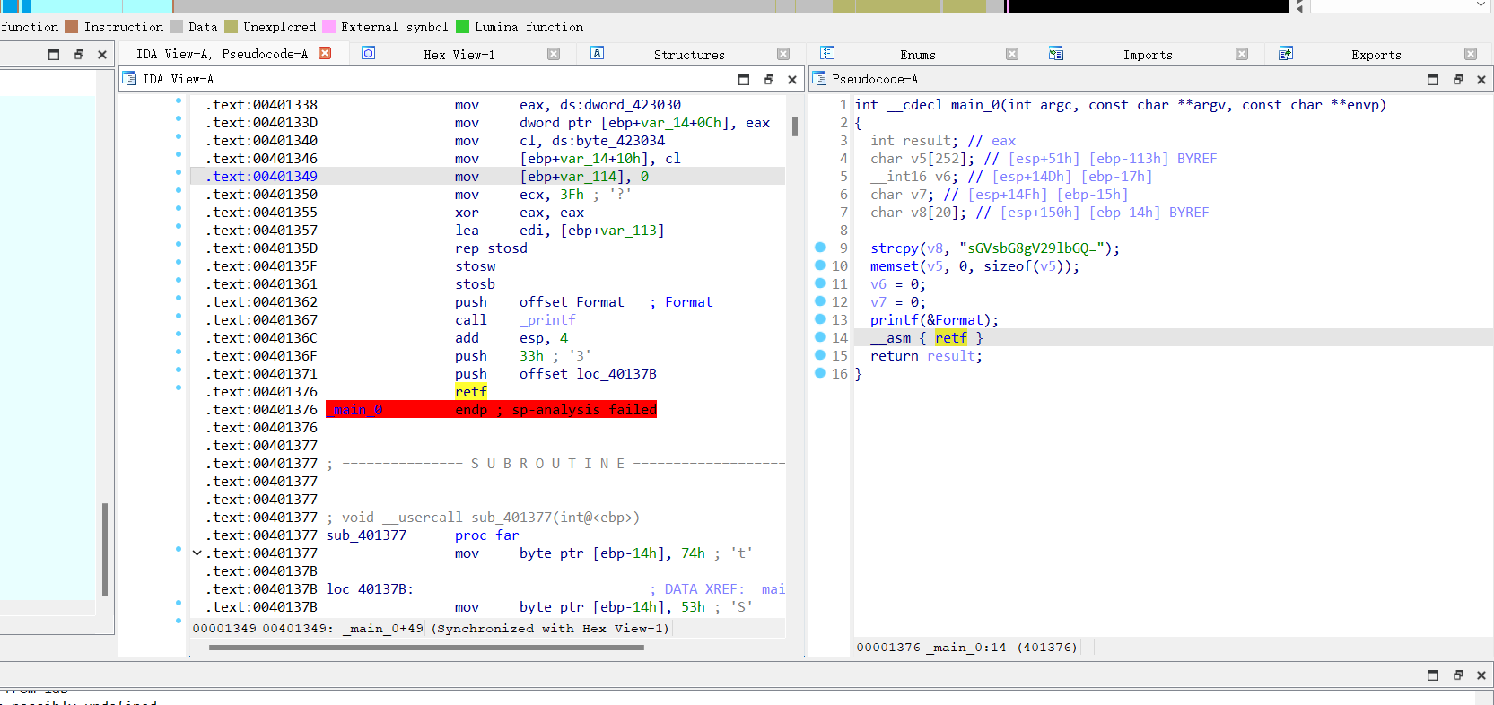Toggle breakpoint dot on pseudocode line 13
Image resolution: width=1494 pixels, height=705 pixels.
820,318
